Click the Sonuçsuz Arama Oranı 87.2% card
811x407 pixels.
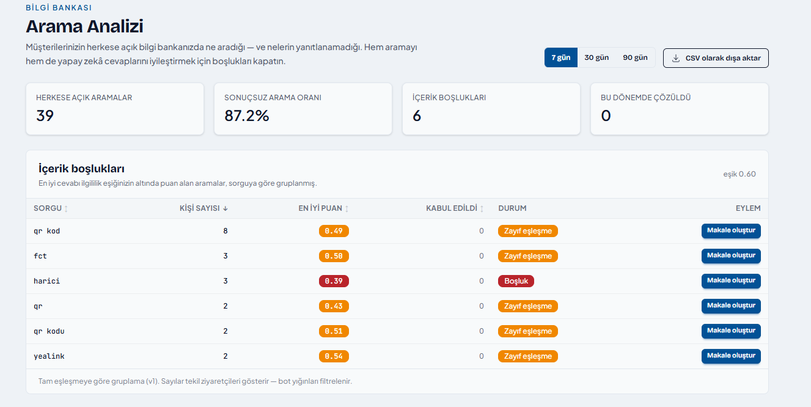coord(303,109)
